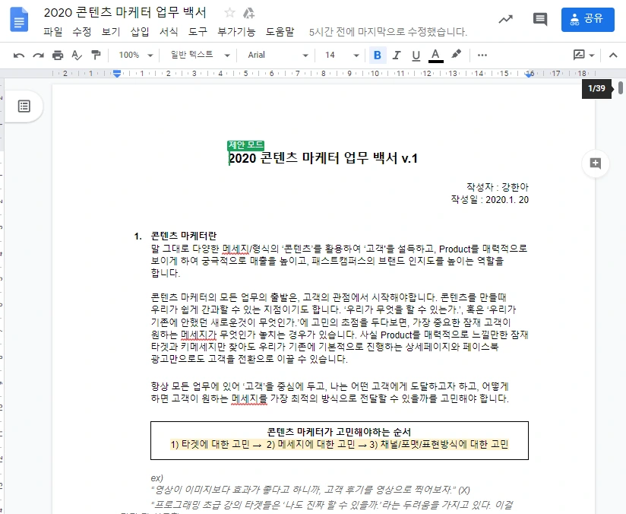Open the 파일 menu
This screenshot has width=626, height=514.
[x=52, y=32]
